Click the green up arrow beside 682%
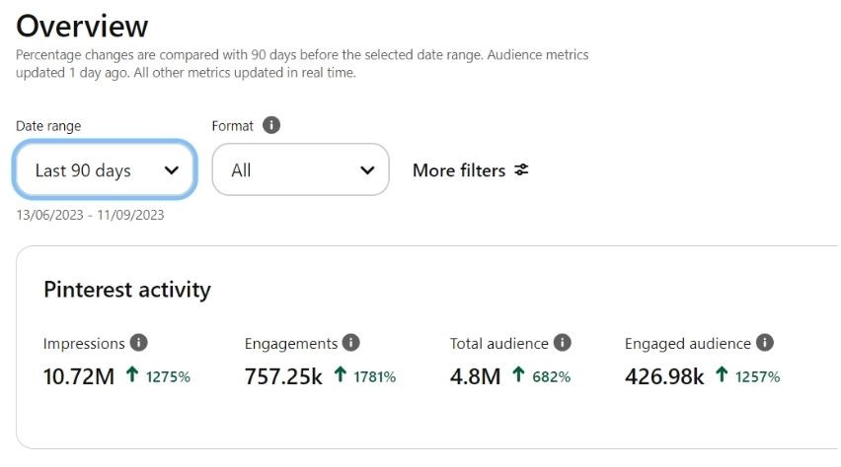 pyautogui.click(x=518, y=374)
